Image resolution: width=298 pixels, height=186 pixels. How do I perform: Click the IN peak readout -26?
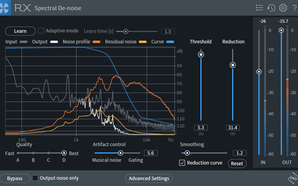point(263,21)
